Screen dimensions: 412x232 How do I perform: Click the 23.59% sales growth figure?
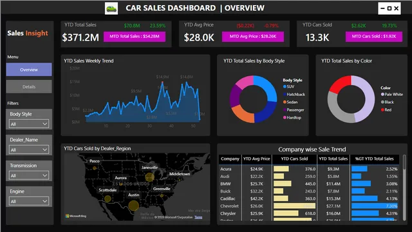158,26
